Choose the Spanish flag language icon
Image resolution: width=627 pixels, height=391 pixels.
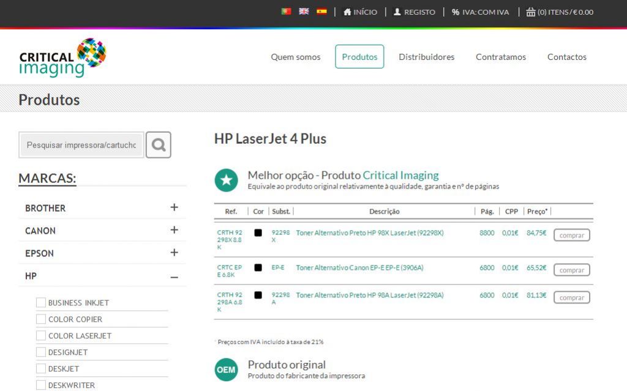(321, 12)
